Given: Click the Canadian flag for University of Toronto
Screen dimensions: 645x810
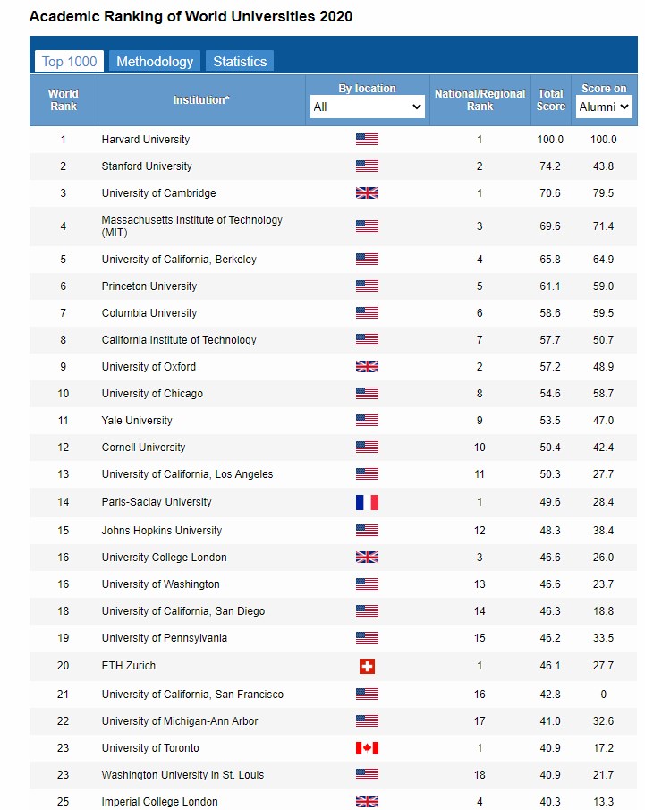Looking at the screenshot, I should click(x=367, y=748).
